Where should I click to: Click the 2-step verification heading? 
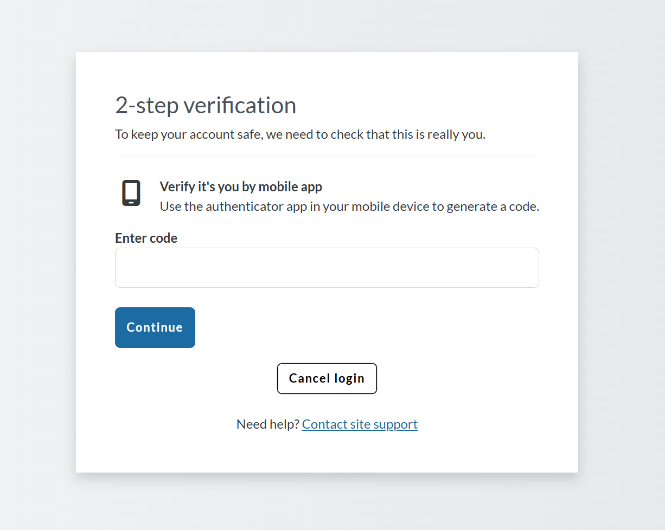[205, 105]
